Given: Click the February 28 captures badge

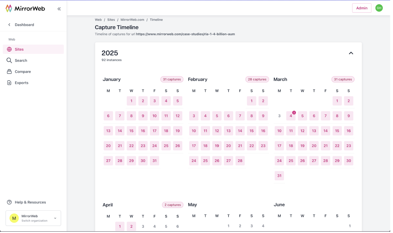Looking at the screenshot, I should coord(257,79).
